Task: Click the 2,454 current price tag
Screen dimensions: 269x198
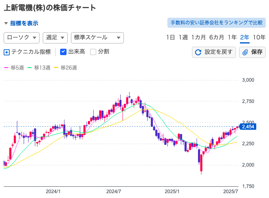Action: (248, 127)
